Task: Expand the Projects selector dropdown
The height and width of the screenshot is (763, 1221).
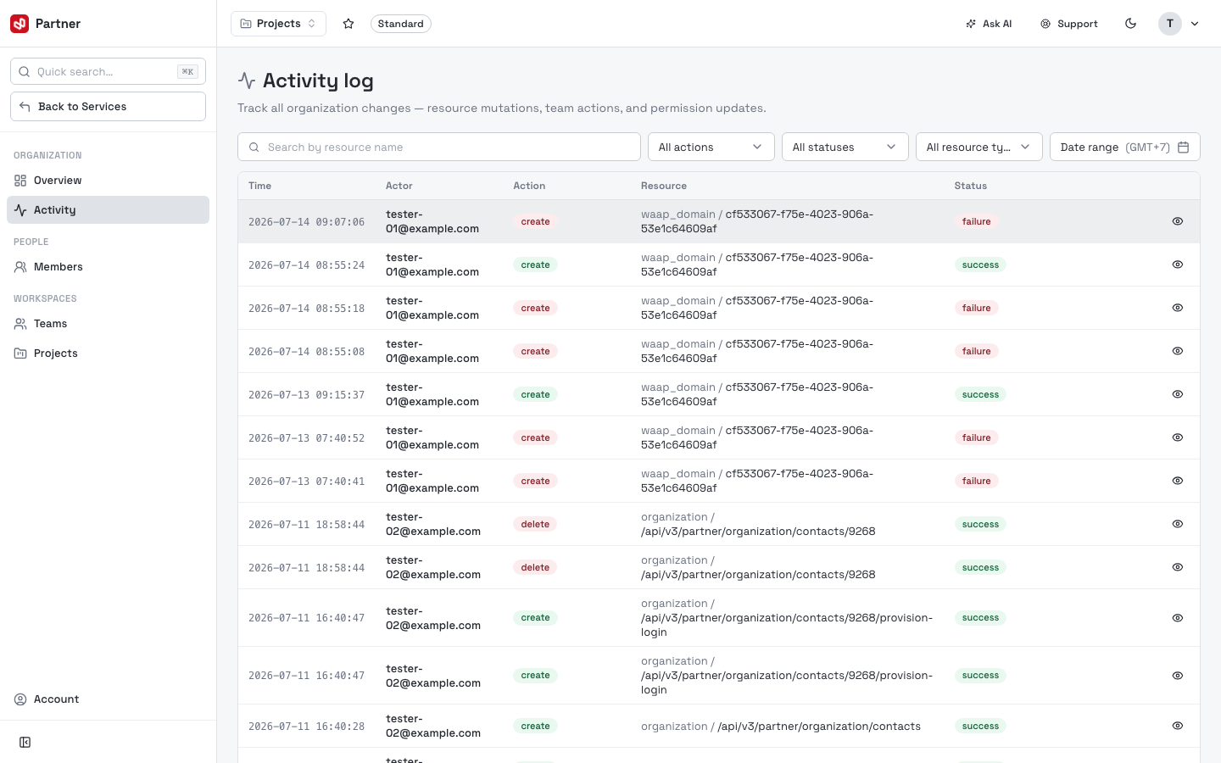Action: [278, 24]
